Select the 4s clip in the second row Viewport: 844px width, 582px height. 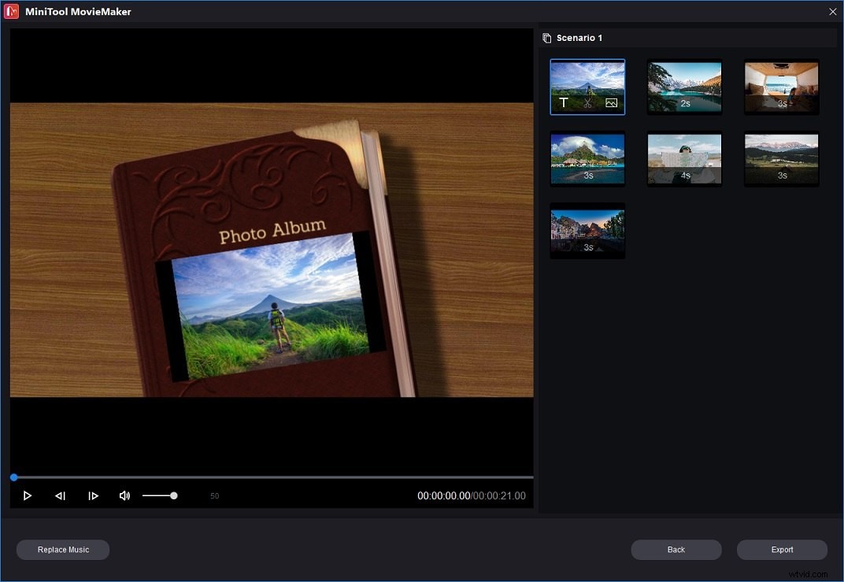[684, 158]
